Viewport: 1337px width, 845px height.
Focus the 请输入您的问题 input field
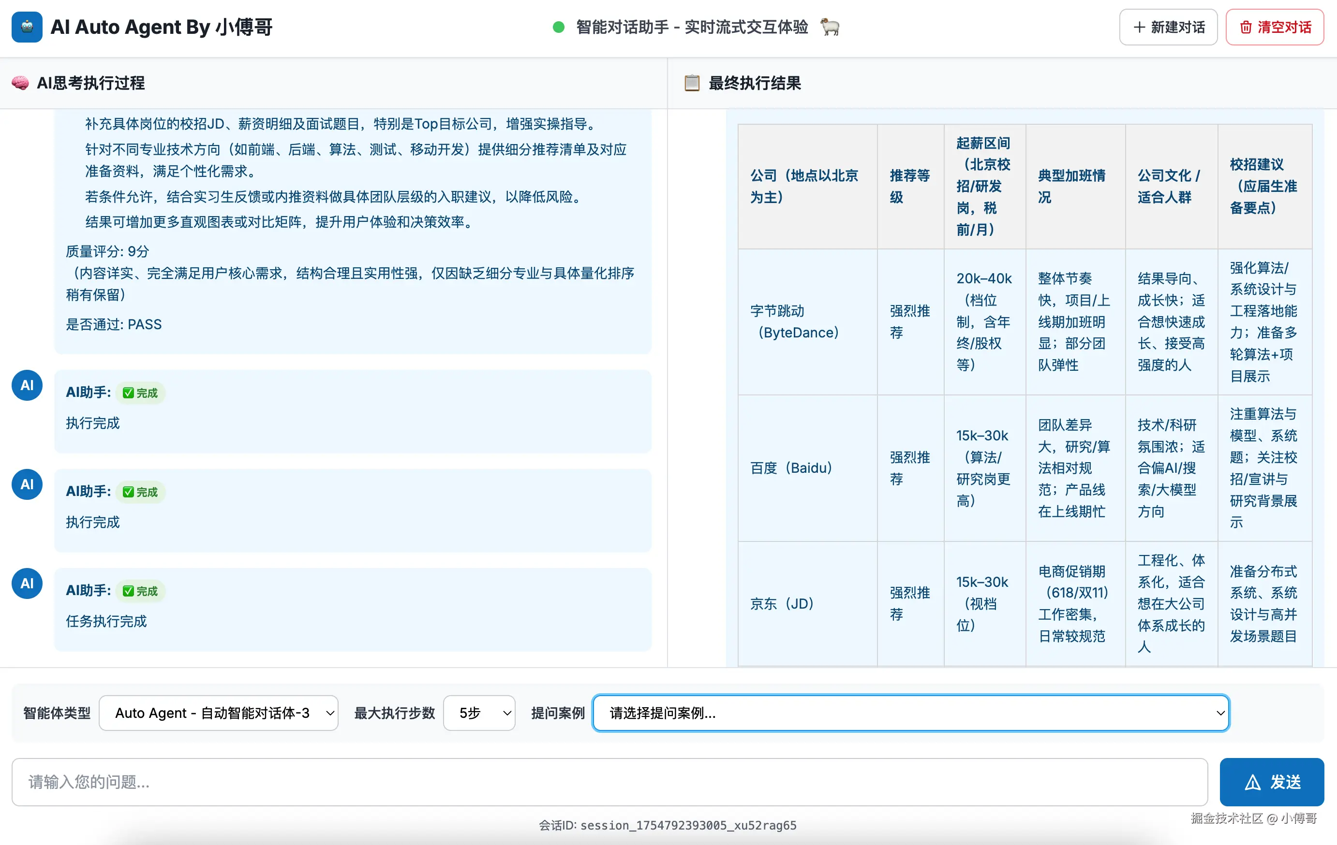click(609, 782)
